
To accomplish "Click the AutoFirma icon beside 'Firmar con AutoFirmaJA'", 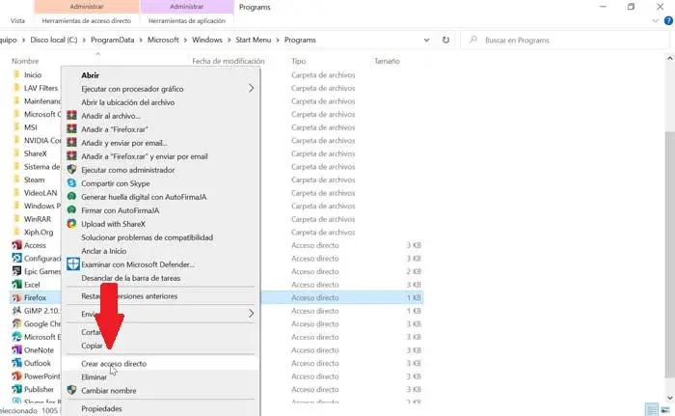I will click(x=72, y=210).
